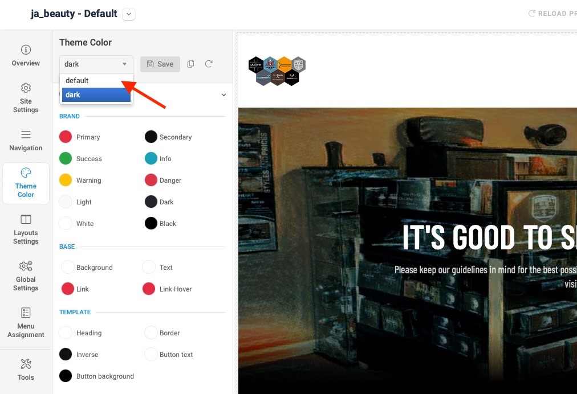
Task: Open Layouts Settings in sidebar
Action: (x=26, y=229)
